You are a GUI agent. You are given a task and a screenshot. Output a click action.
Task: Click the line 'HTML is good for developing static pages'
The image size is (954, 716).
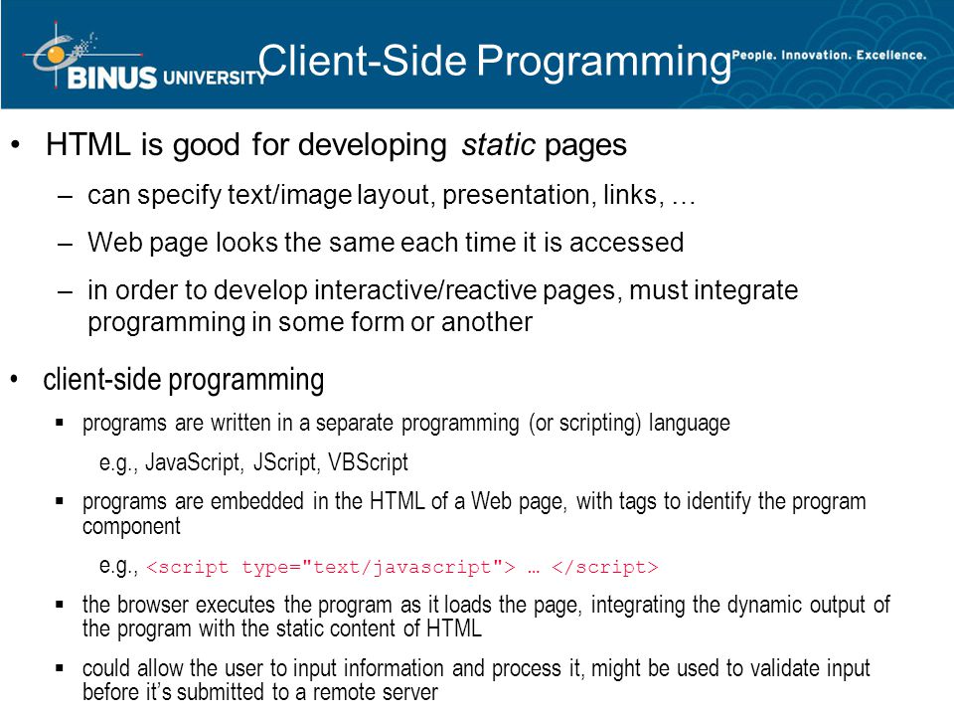click(336, 146)
